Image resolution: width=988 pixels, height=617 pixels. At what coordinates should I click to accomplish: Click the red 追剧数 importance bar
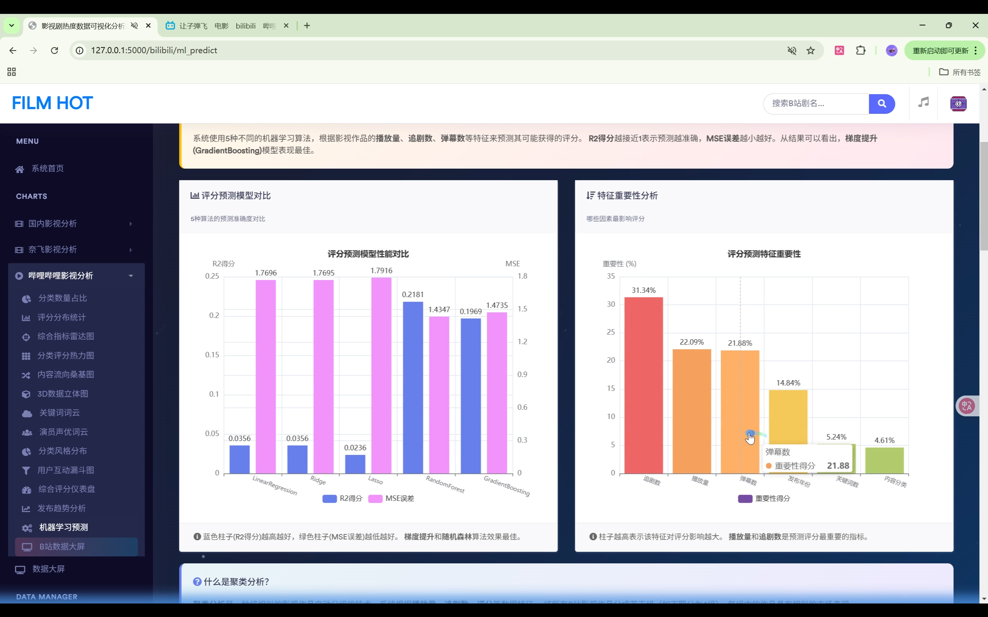click(x=644, y=385)
